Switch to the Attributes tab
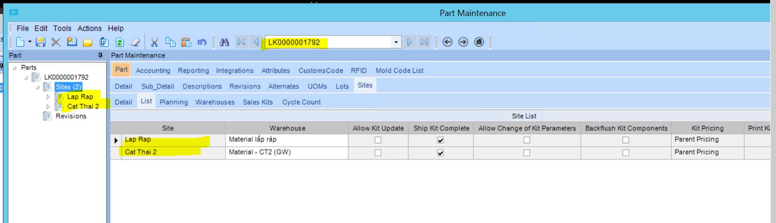This screenshot has width=776, height=223. (276, 70)
